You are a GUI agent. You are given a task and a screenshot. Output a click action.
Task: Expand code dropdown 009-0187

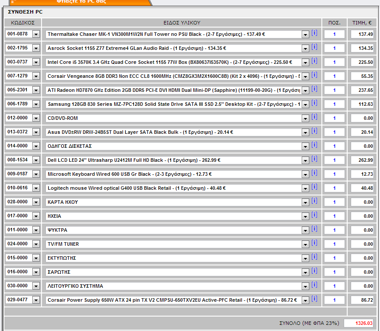[36, 174]
